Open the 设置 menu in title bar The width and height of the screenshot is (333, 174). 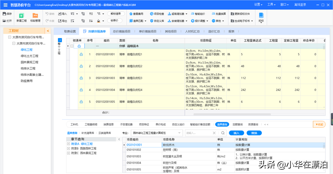point(258,5)
